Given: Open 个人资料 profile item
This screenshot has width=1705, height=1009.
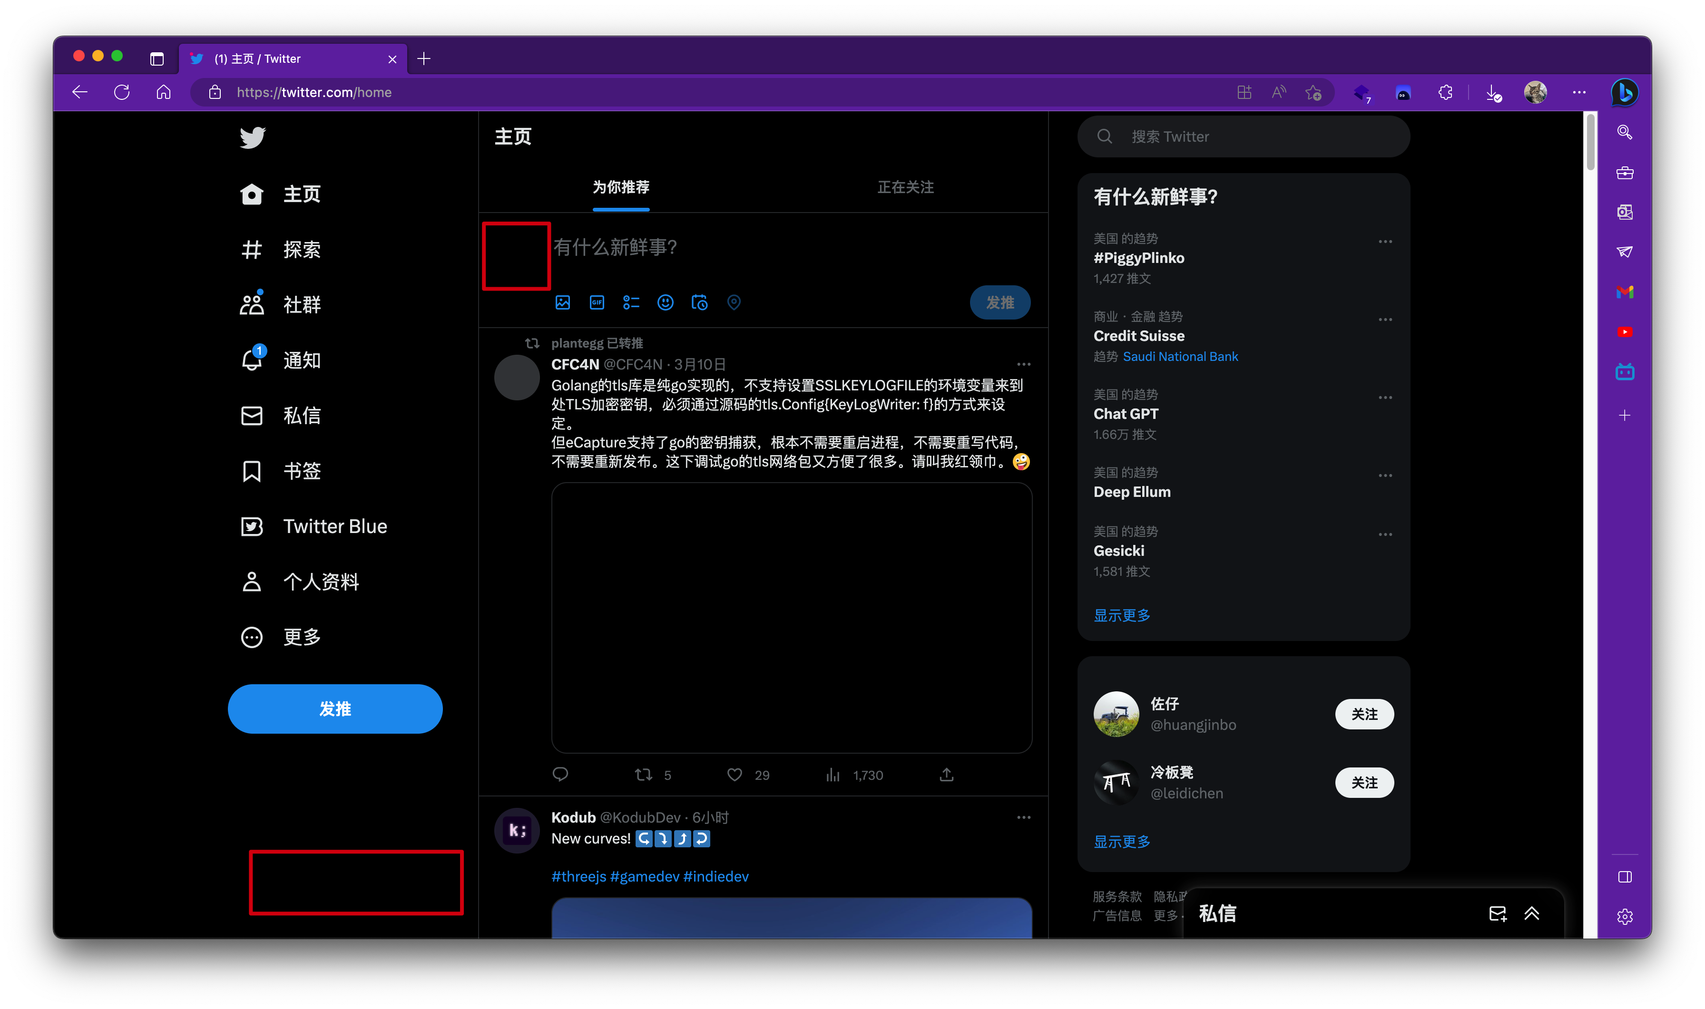Looking at the screenshot, I should pos(299,582).
